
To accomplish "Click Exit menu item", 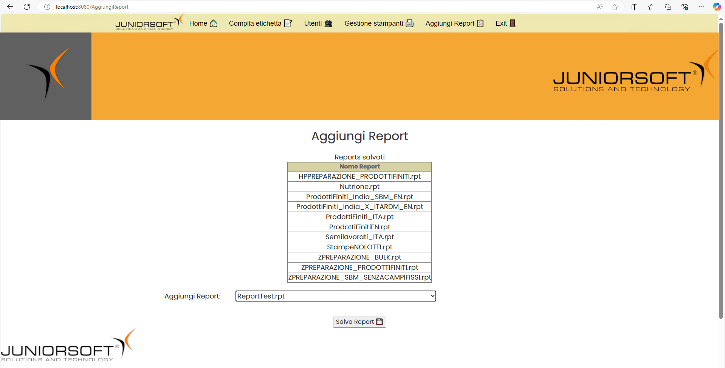I will point(505,23).
